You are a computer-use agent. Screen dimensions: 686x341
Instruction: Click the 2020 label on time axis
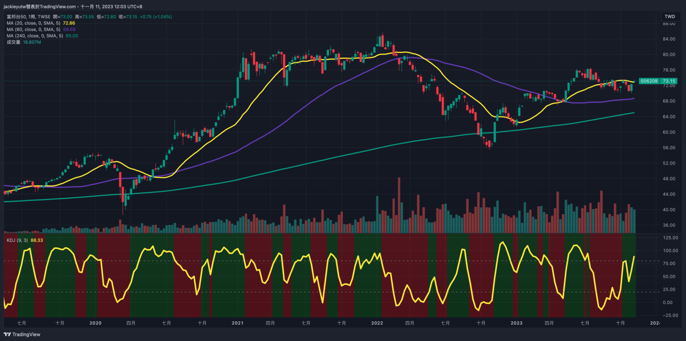pyautogui.click(x=95, y=323)
